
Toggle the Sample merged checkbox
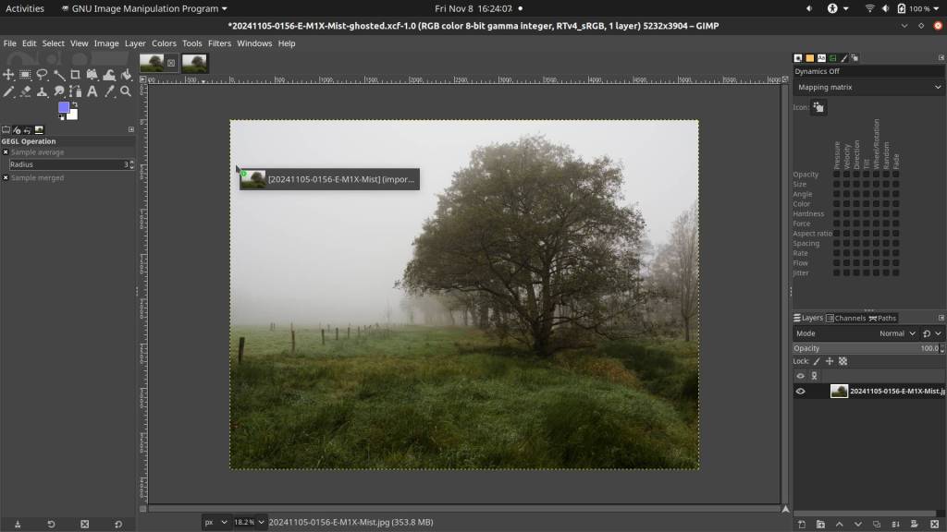[x=6, y=178]
